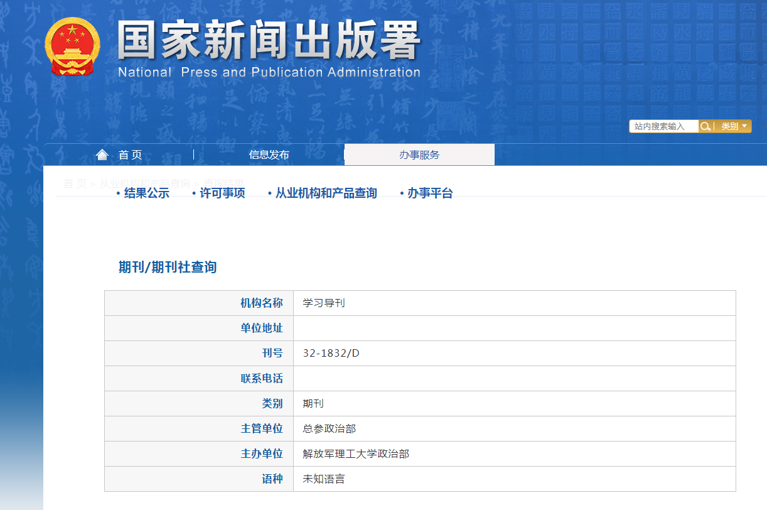Click the national emblem logo
This screenshot has height=510, width=767.
point(72,48)
